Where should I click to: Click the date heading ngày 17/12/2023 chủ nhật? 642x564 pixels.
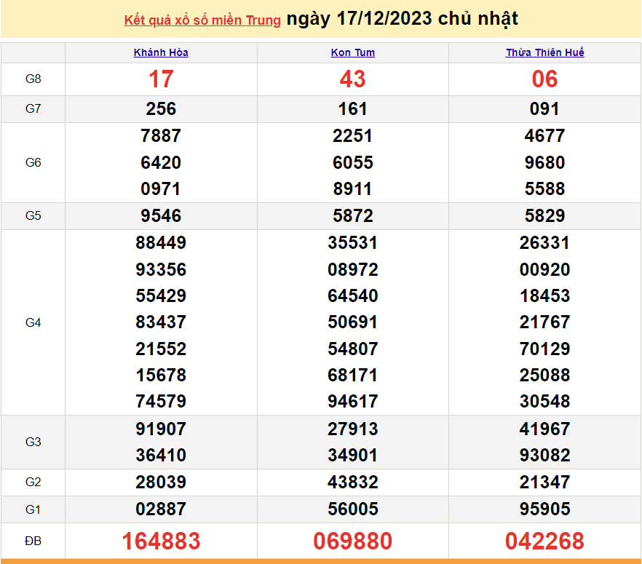403,19
